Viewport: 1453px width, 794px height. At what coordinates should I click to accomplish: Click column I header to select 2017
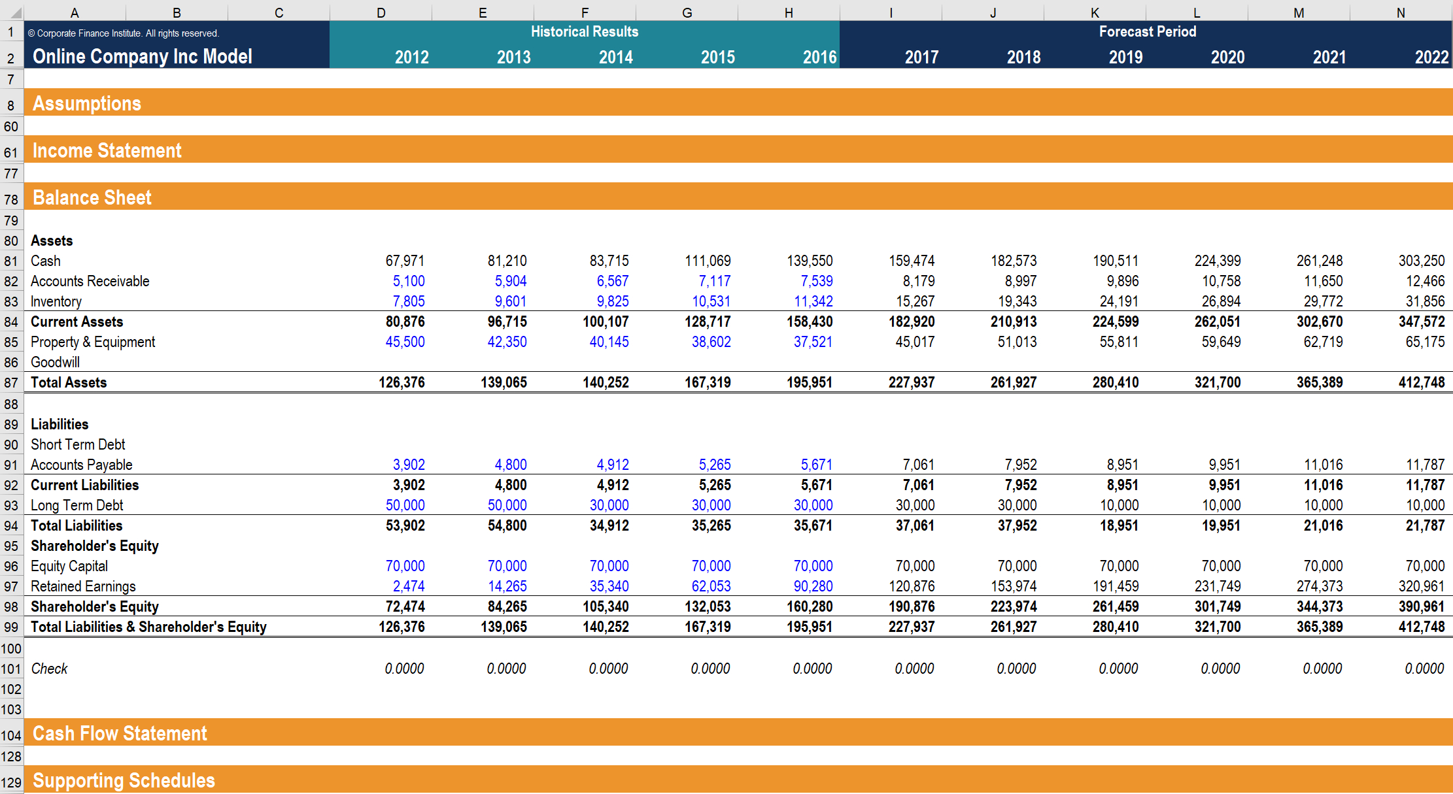click(891, 7)
